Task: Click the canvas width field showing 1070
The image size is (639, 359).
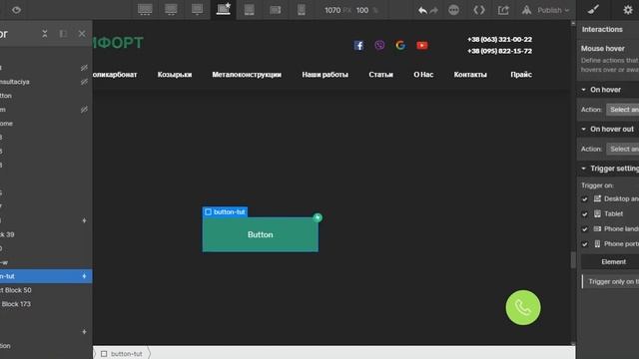Action: tap(332, 10)
